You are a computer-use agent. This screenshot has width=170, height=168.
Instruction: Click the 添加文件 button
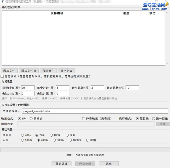(9, 71)
